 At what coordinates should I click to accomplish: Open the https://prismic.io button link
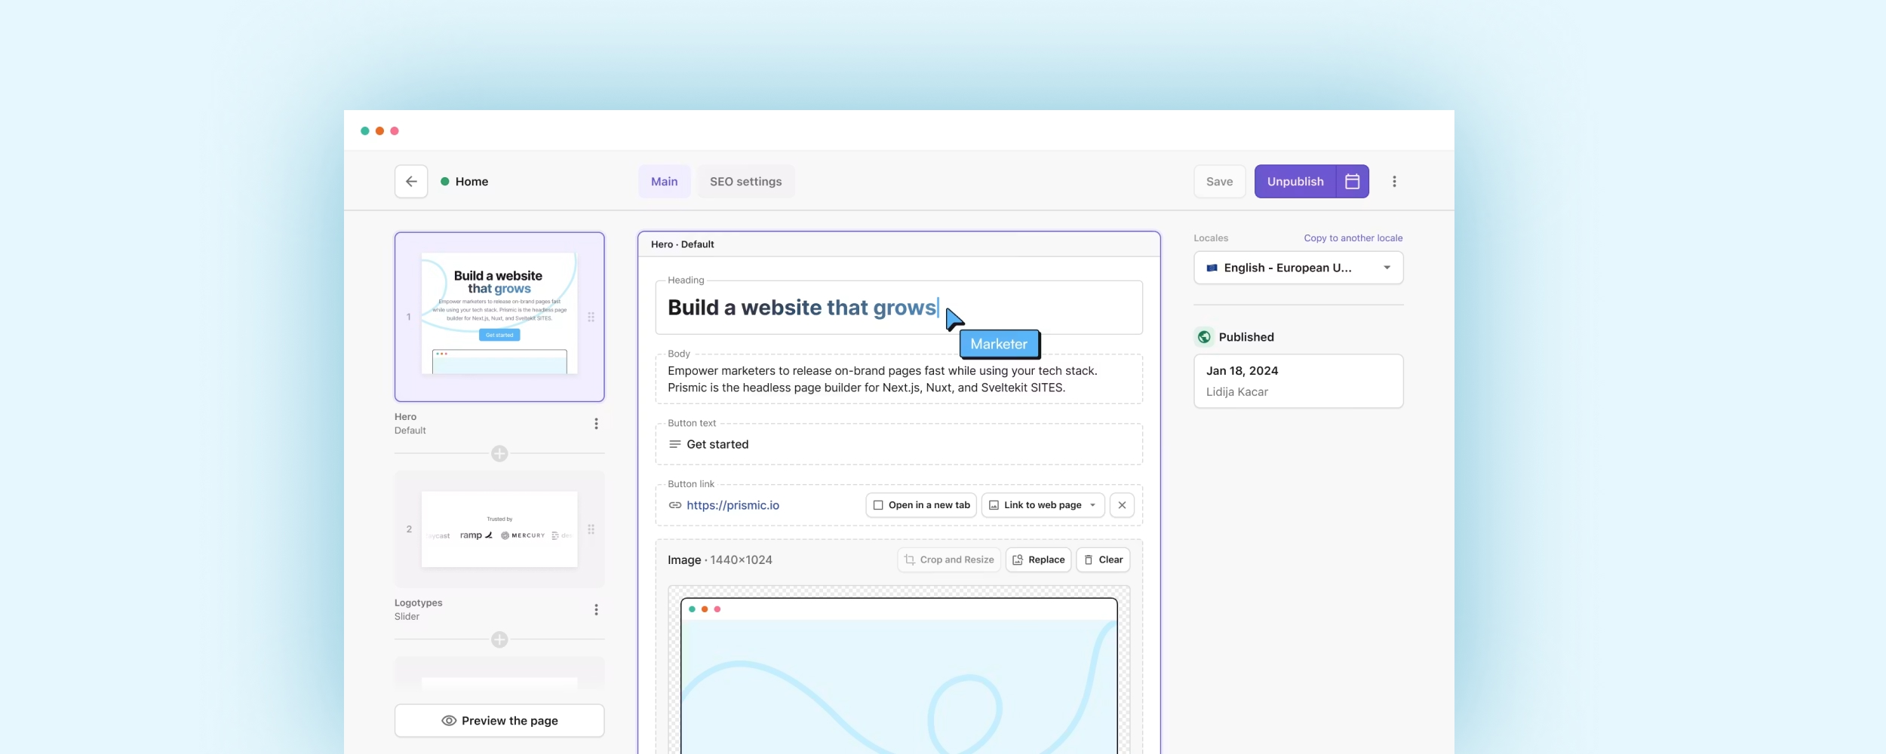pyautogui.click(x=733, y=505)
